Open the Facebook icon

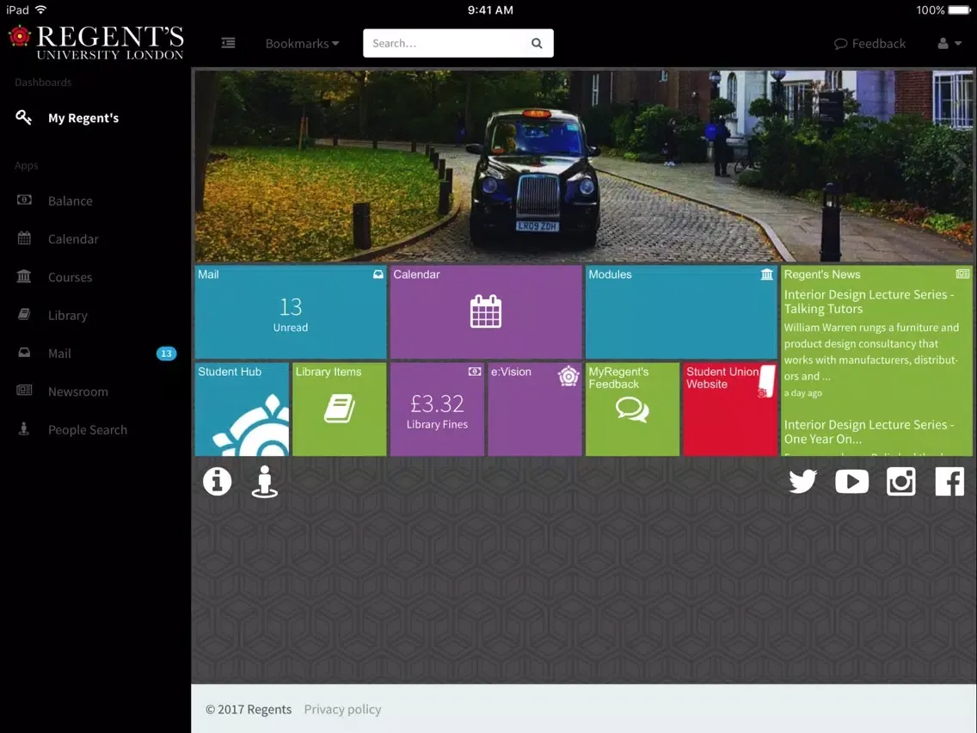pyautogui.click(x=949, y=482)
